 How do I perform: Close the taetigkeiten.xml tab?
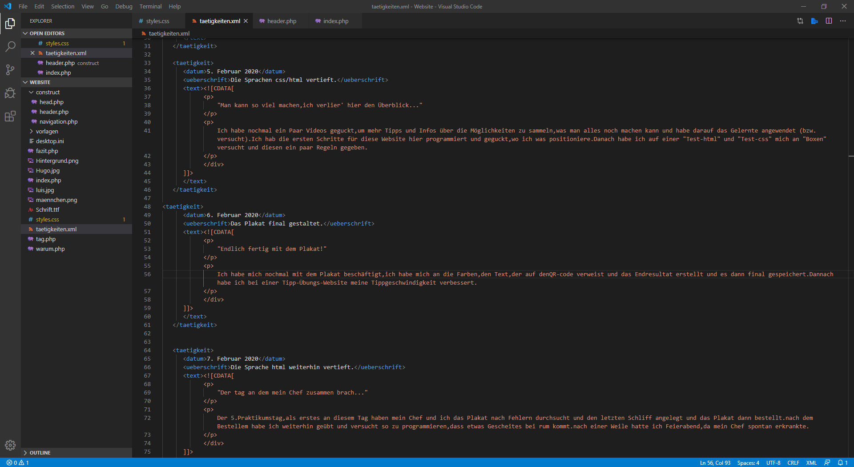click(x=246, y=21)
